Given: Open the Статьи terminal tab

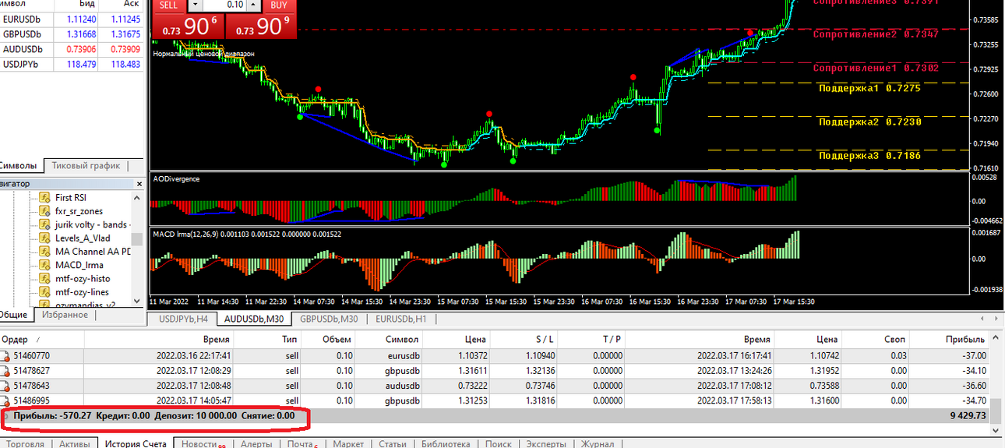Looking at the screenshot, I should [x=392, y=443].
